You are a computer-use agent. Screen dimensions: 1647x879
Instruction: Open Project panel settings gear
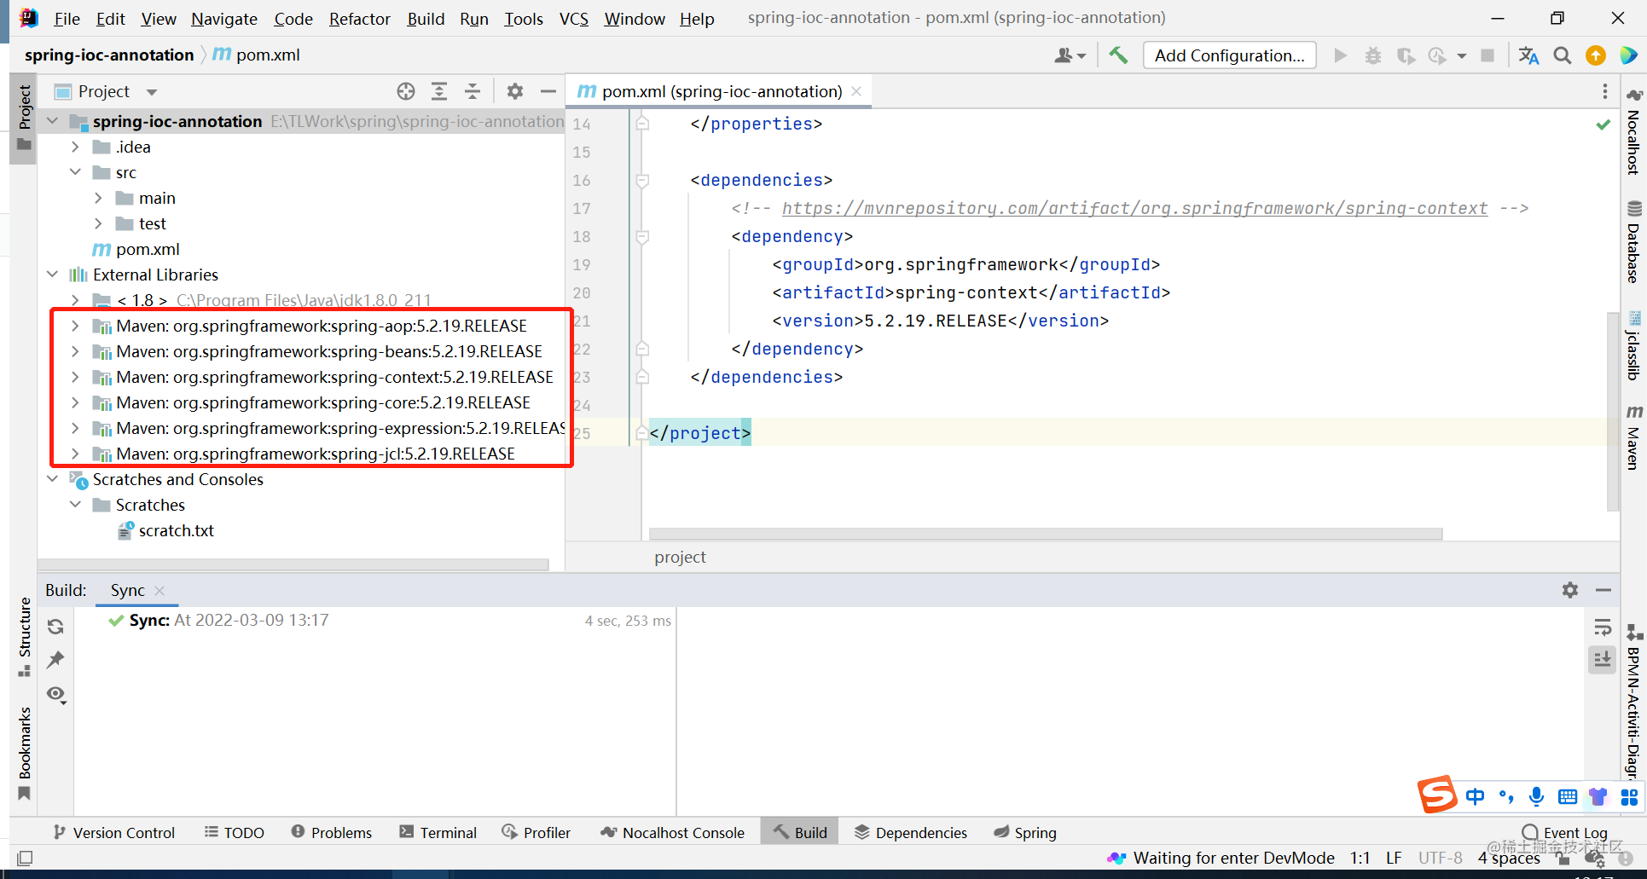pyautogui.click(x=515, y=91)
